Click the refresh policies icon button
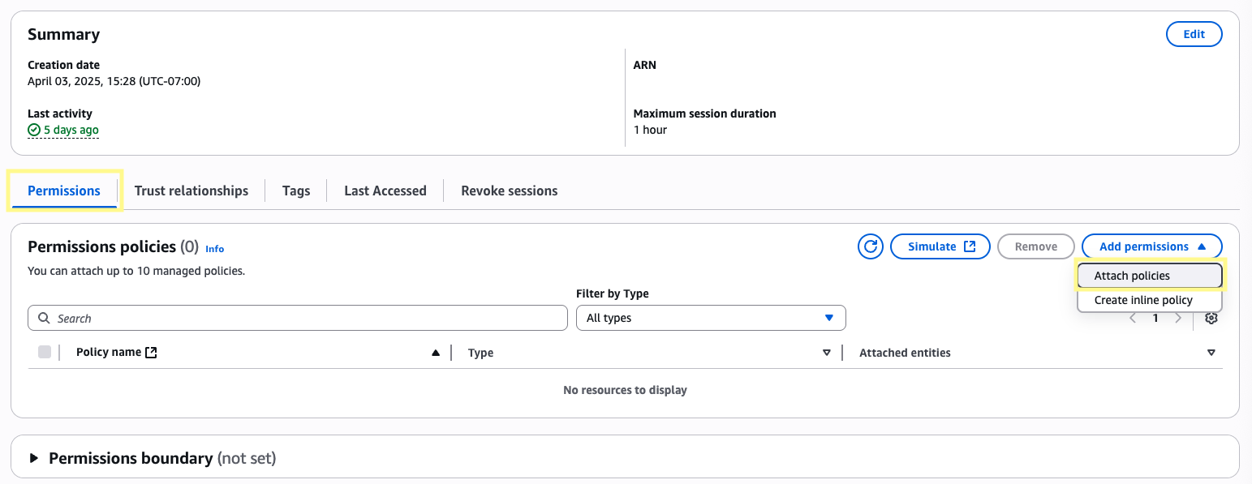The height and width of the screenshot is (484, 1252). pyautogui.click(x=871, y=246)
